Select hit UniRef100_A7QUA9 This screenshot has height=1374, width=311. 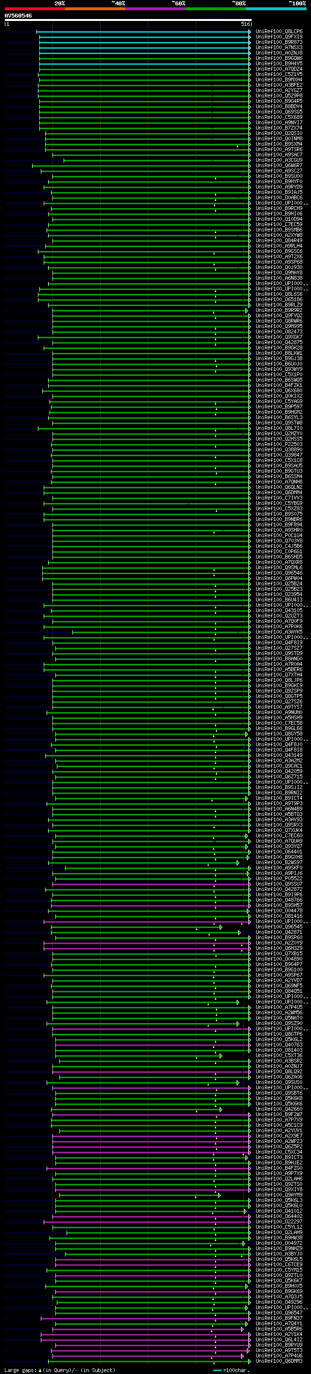278,841
